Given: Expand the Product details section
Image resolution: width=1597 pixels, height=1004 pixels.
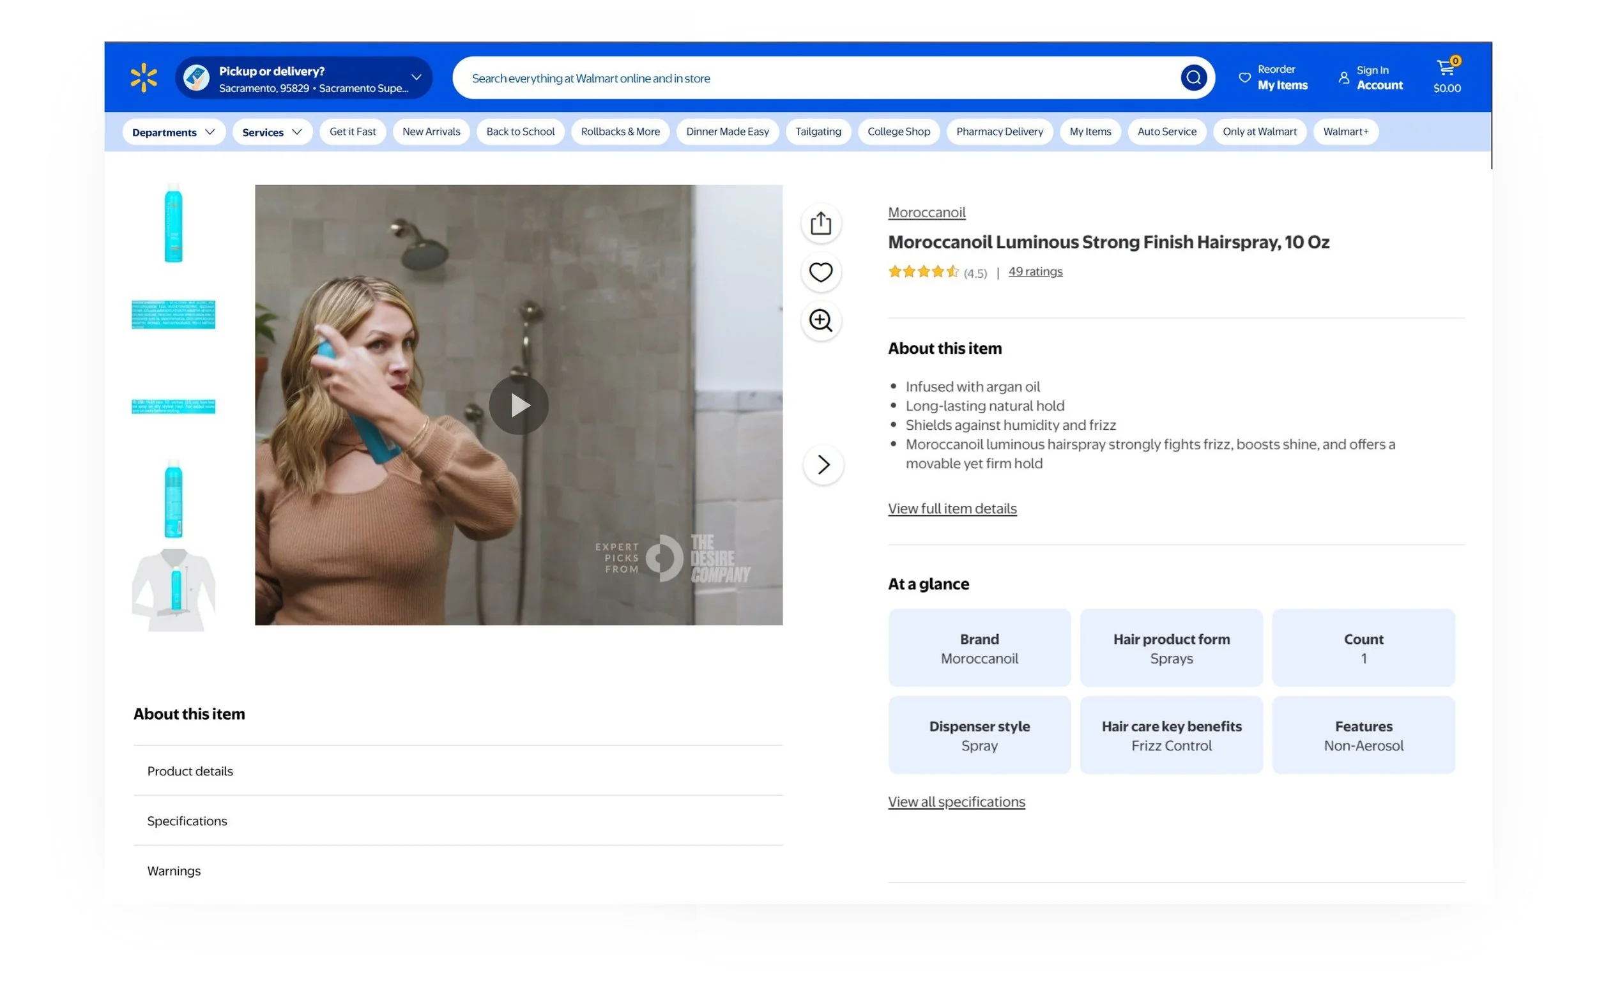Looking at the screenshot, I should click(190, 771).
